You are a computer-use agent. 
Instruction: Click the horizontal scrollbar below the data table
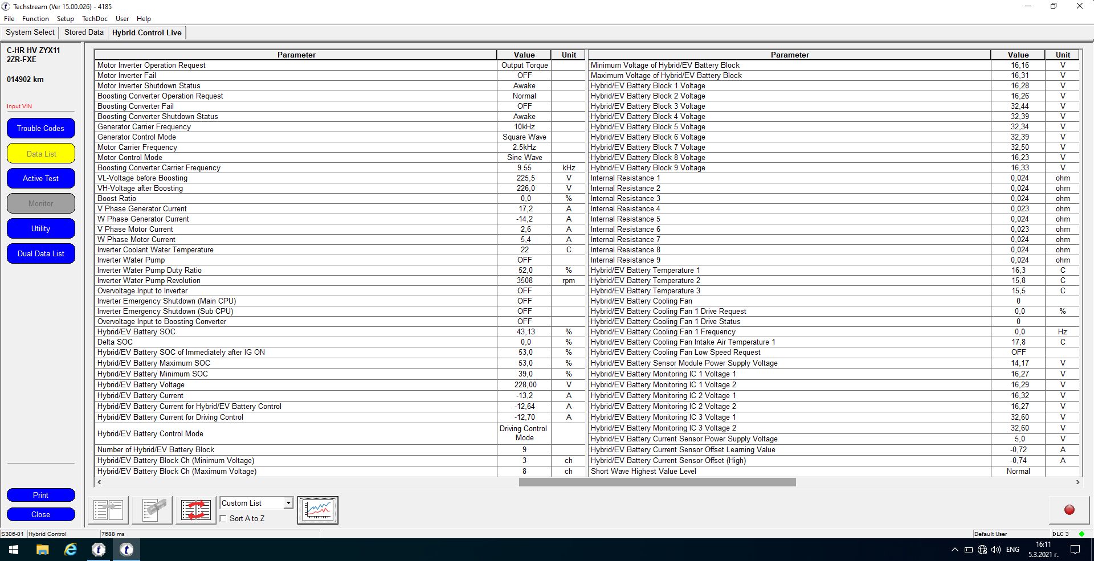point(655,482)
